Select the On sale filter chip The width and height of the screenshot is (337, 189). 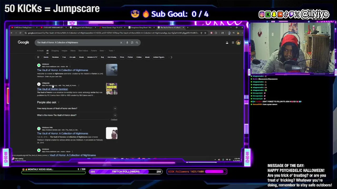tap(72, 57)
